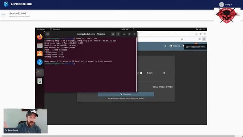The width and height of the screenshot is (243, 137).
Task: Launch Ubuntu Software from the dock
Action: click(x=40, y=53)
